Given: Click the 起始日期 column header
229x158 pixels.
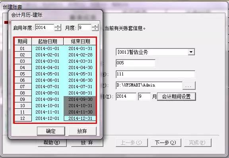Looking at the screenshot, I should tap(47, 41).
